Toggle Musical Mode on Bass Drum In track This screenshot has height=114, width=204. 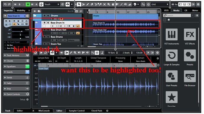coord(78,26)
